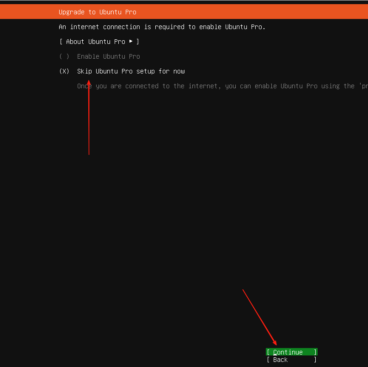
Task: Click the Enable Ubuntu Pro label text
Action: pyautogui.click(x=108, y=56)
